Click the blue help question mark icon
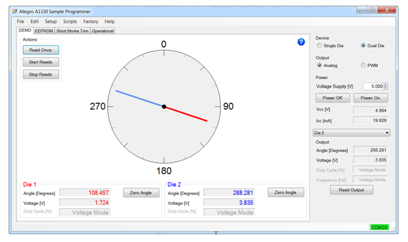This screenshot has height=242, width=408. [301, 42]
